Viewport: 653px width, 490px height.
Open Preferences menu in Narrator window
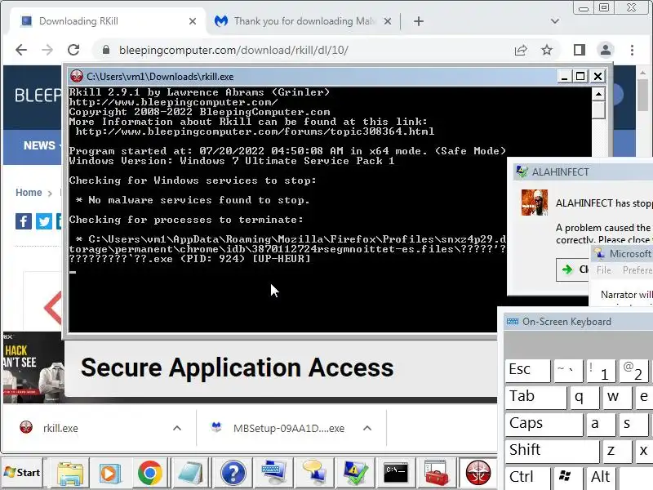pos(637,270)
